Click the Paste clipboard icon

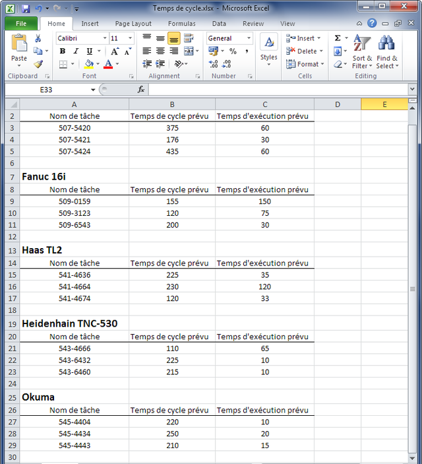(19, 43)
